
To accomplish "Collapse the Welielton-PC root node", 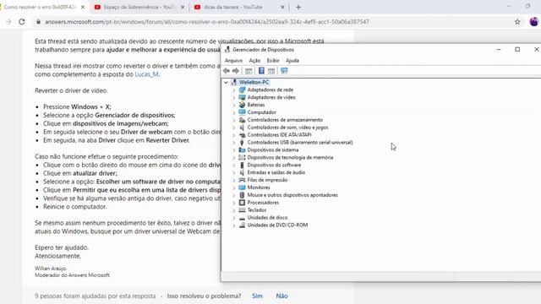I will pyautogui.click(x=226, y=83).
